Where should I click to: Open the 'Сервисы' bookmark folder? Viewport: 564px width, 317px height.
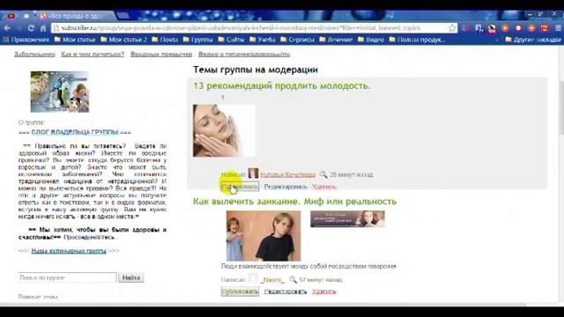297,40
